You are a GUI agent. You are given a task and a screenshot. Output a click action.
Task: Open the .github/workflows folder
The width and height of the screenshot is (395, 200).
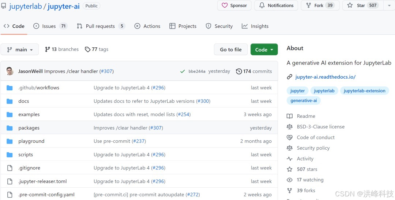(39, 87)
